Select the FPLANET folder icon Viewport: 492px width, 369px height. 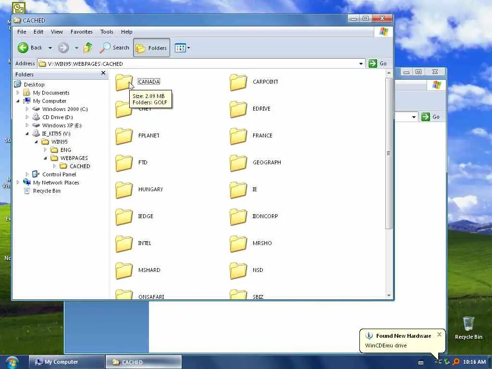tap(124, 136)
